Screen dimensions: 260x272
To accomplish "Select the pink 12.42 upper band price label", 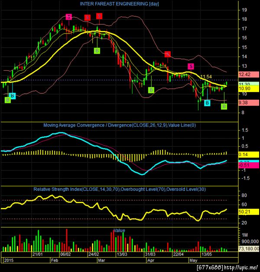I will coord(249,75).
